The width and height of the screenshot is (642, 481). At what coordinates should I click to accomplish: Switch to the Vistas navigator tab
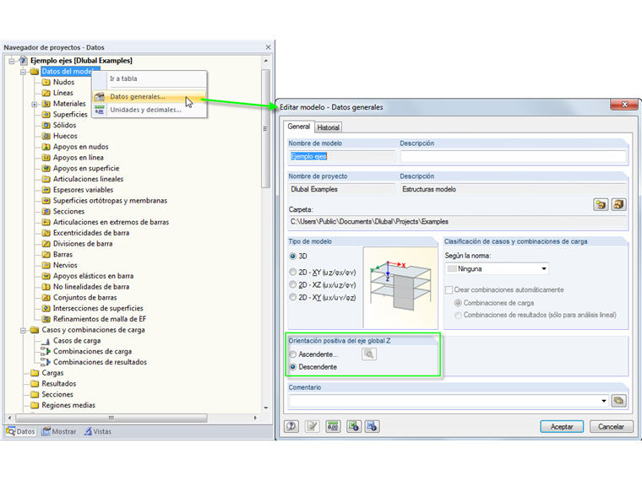click(x=98, y=431)
